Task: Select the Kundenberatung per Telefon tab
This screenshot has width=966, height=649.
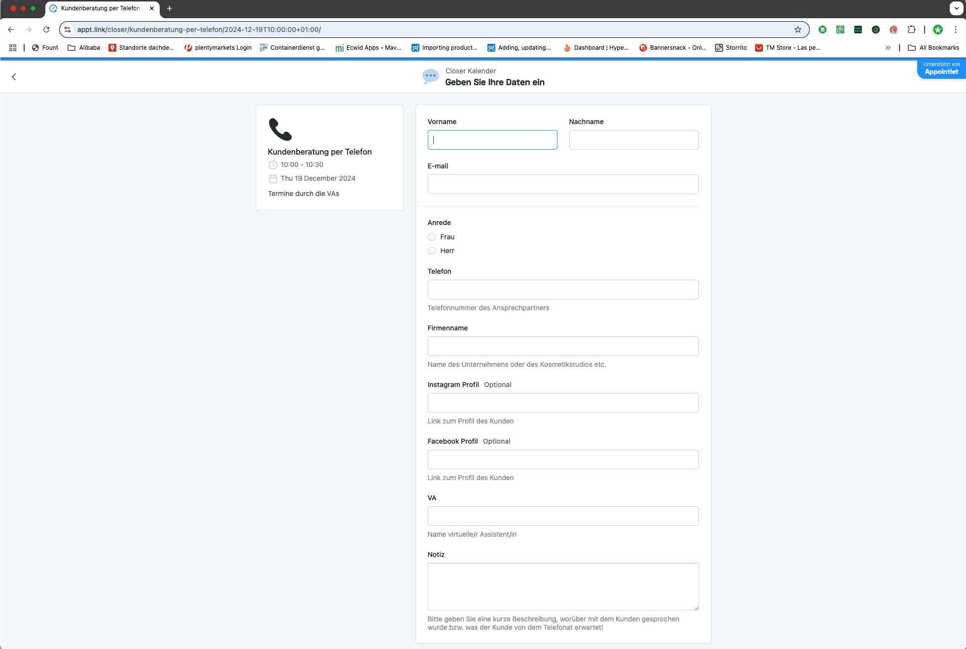Action: point(100,8)
